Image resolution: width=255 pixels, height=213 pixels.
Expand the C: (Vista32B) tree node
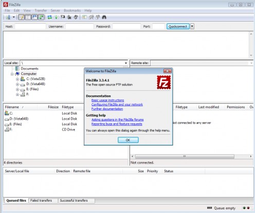point(17,79)
